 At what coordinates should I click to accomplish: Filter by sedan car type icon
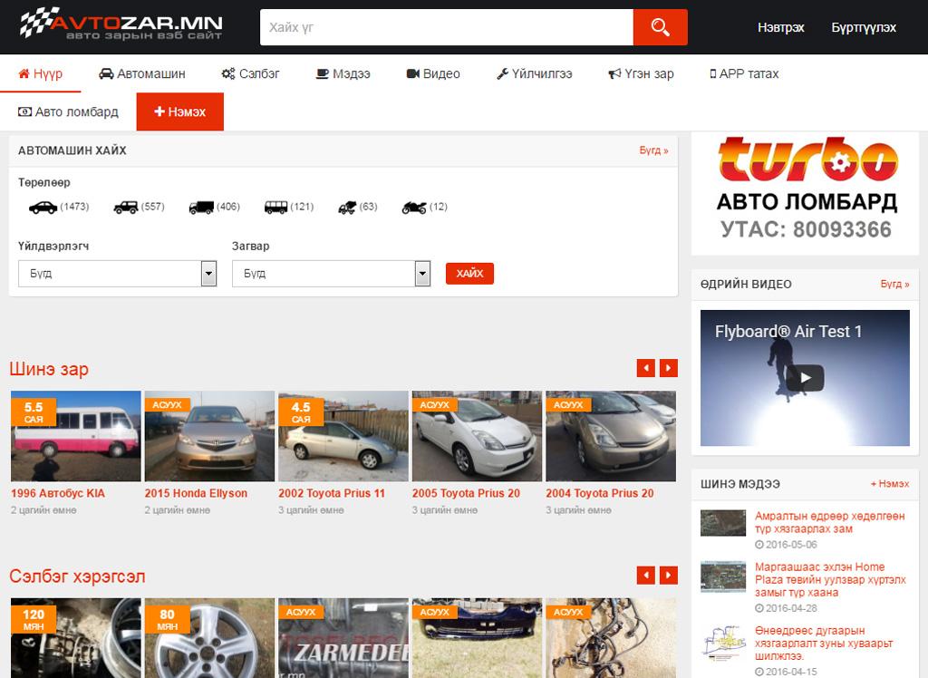(43, 208)
